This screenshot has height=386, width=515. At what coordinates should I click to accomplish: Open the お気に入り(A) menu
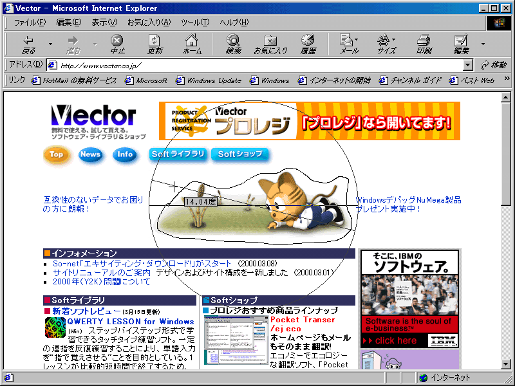coord(149,23)
